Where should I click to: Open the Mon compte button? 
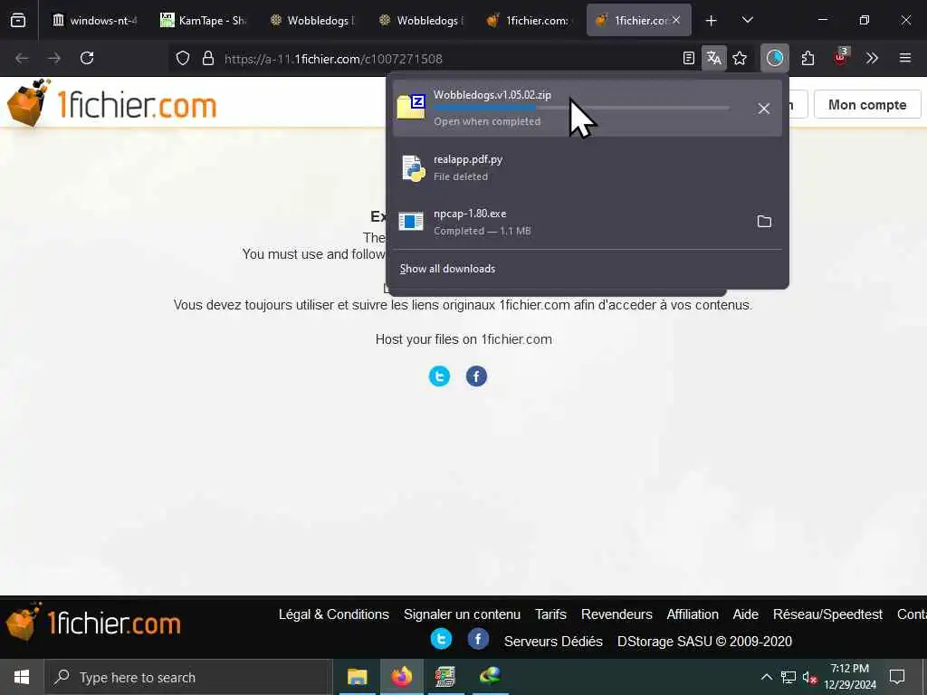coord(867,105)
